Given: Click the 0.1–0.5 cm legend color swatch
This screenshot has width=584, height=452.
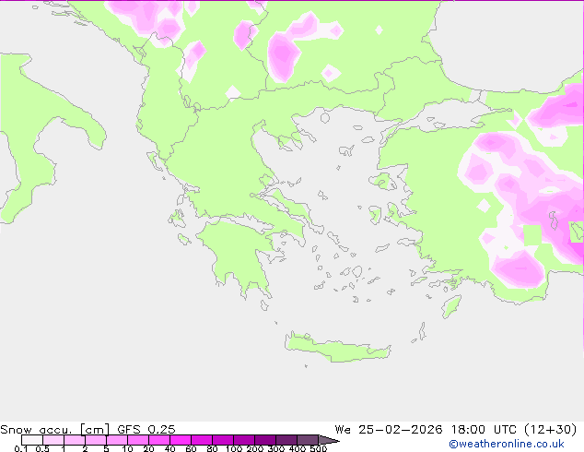Looking at the screenshot, I should (32, 440).
